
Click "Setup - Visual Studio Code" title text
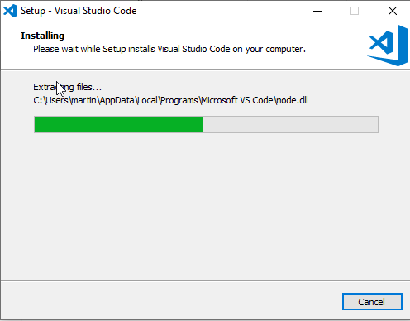79,11
